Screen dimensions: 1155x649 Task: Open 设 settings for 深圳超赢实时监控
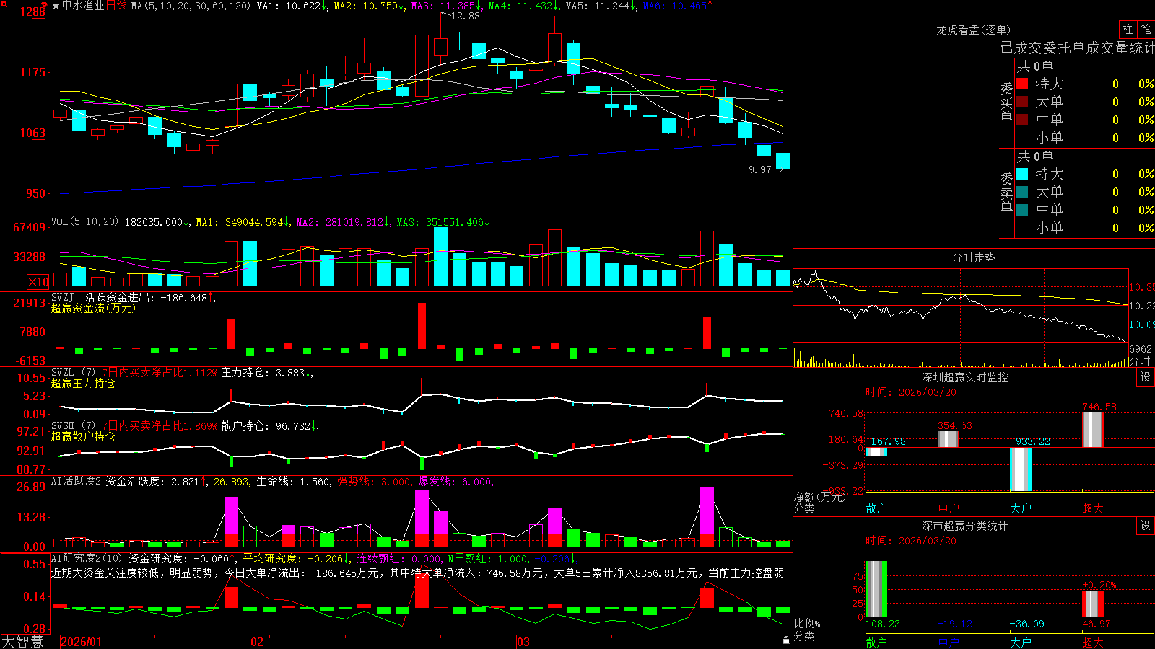[x=1146, y=377]
